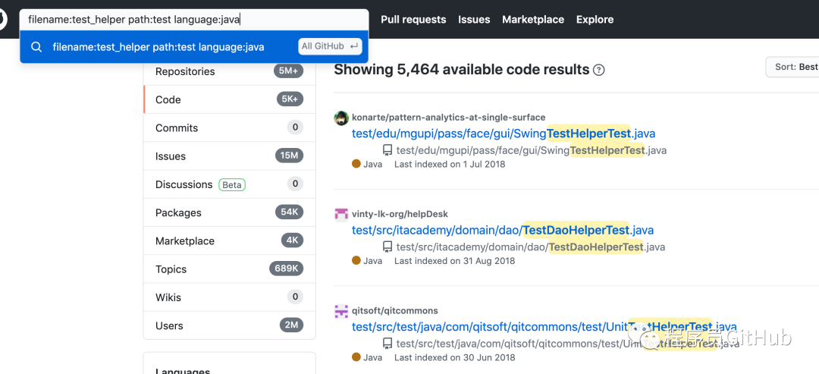Open the Sort dropdown
Image resolution: width=819 pixels, height=374 pixels.
(793, 67)
